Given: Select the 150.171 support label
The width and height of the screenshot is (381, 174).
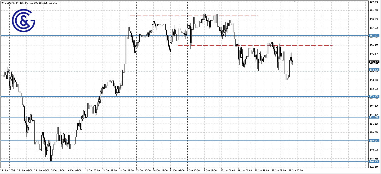Looking at the screenshot, I should click(x=375, y=141).
